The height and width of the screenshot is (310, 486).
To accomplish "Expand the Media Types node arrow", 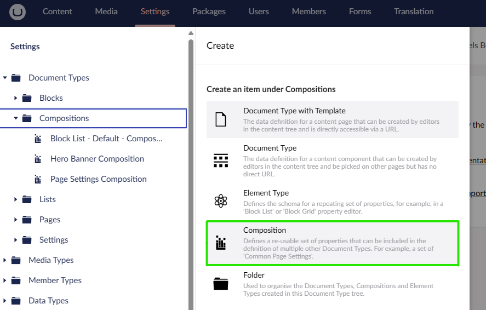I will click(x=5, y=260).
